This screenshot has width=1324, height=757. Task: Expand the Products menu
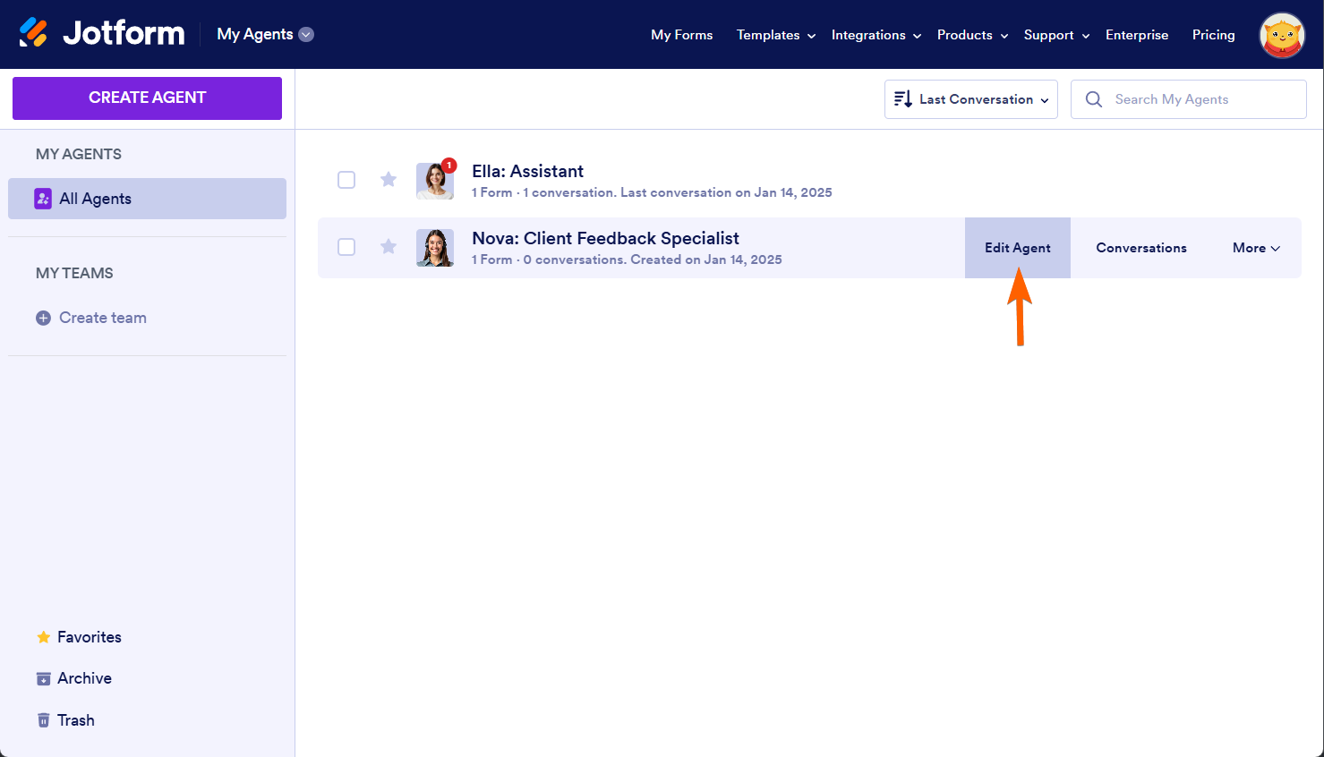coord(973,35)
